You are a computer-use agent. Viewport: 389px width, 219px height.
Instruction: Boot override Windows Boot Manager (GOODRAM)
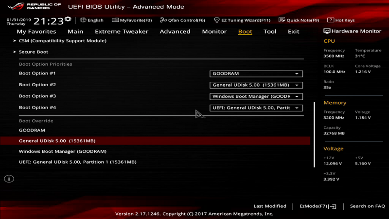tap(63, 151)
